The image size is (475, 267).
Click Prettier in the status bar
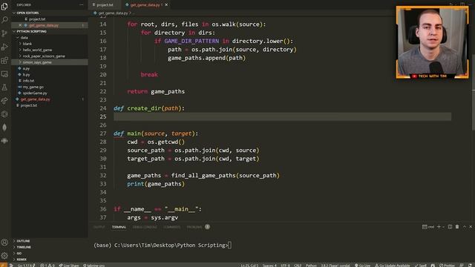pyautogui.click(x=447, y=266)
